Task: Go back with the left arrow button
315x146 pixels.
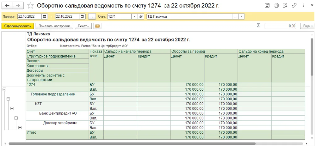Action: (8, 5)
